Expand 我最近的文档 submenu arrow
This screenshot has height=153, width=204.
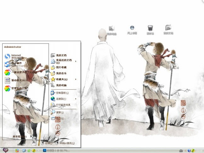(x=76, y=61)
